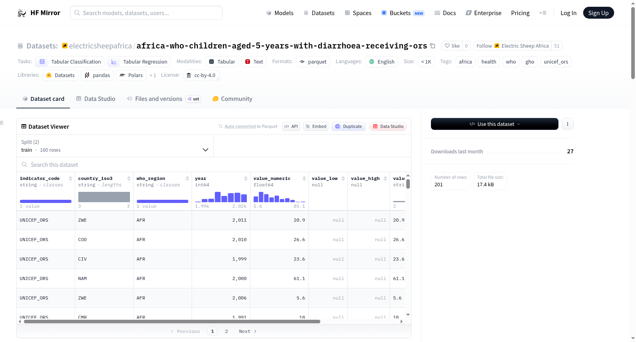Follow Electric Sheep Africa
The height and width of the screenshot is (342, 636).
click(512, 46)
